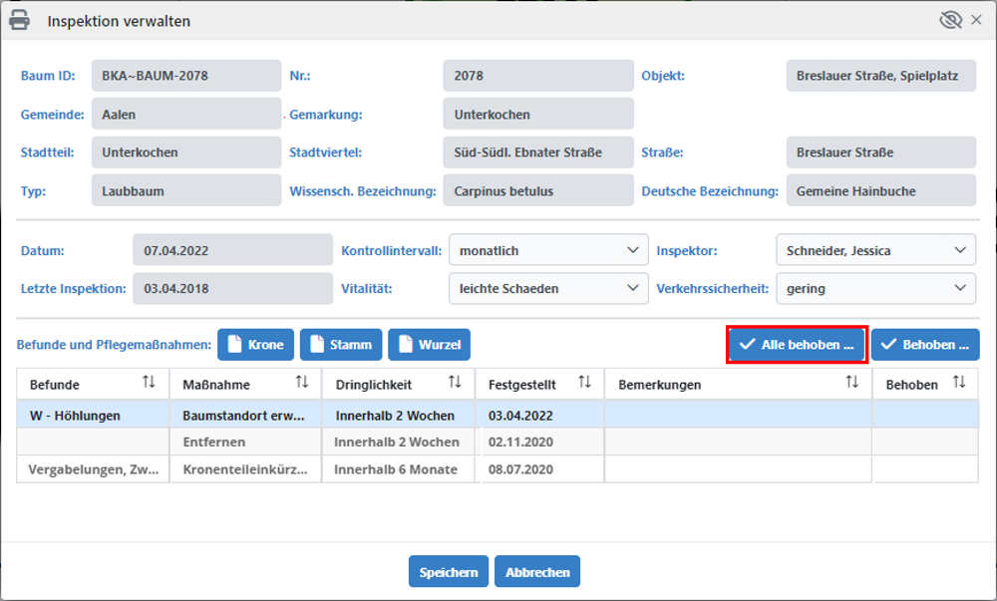Select the W - Höhlungen table row
Viewport: 997px width, 601px height.
(x=90, y=416)
